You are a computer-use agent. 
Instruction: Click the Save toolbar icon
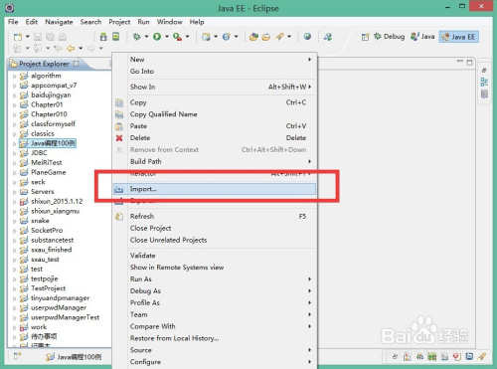38,37
